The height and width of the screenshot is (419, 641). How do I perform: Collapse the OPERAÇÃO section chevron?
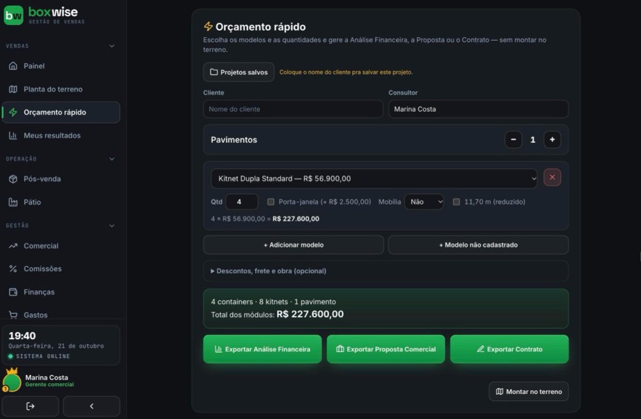(x=112, y=159)
